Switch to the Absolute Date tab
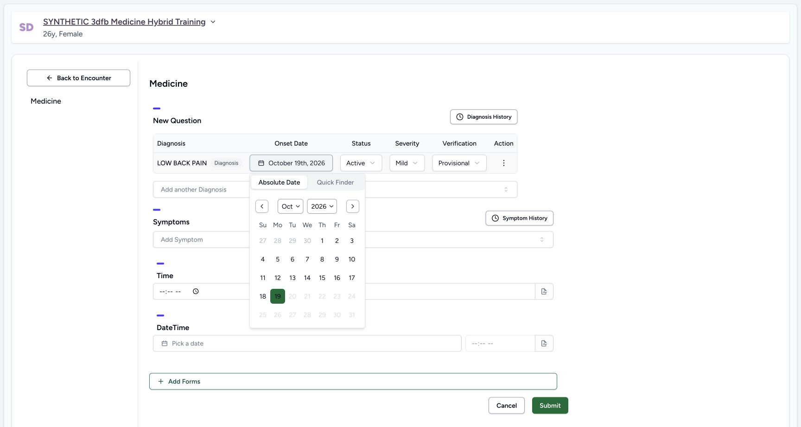This screenshot has width=801, height=427. point(279,182)
